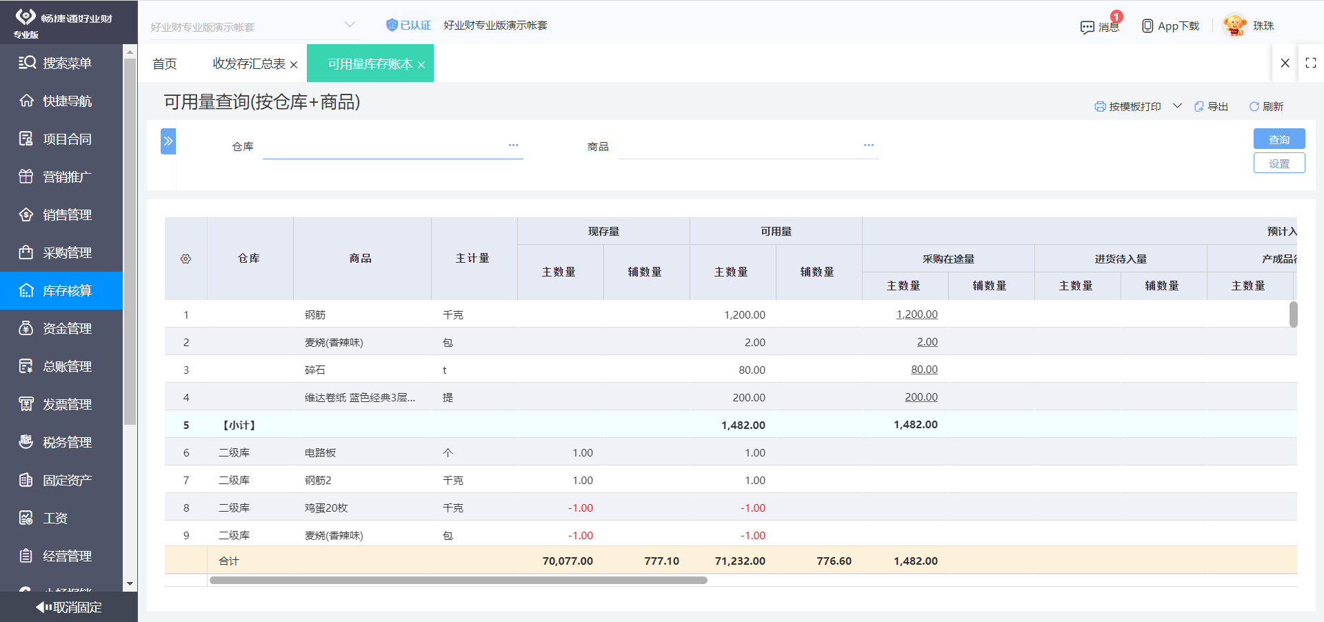
Task: Open the 仓库 selector via ellipsis
Action: click(x=513, y=145)
